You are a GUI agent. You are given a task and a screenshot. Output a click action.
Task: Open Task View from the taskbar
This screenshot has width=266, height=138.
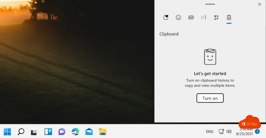35,132
